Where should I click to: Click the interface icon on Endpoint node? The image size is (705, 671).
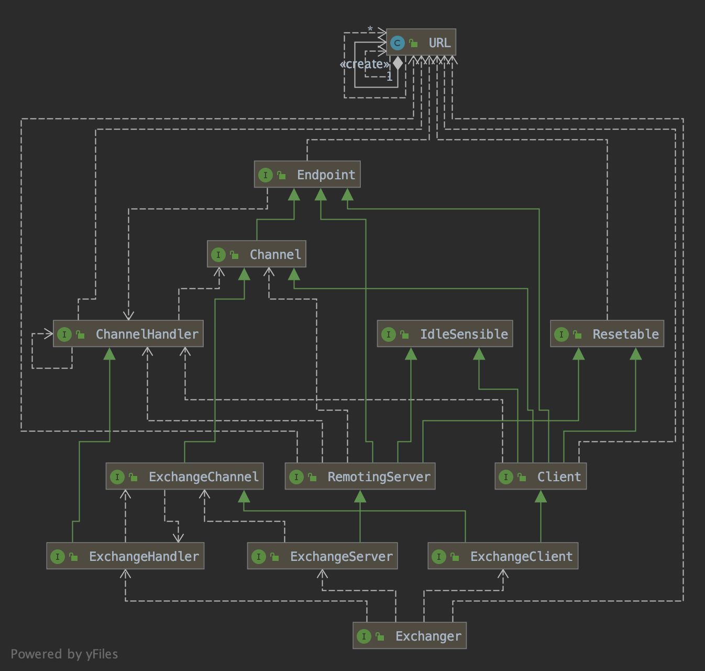(266, 175)
